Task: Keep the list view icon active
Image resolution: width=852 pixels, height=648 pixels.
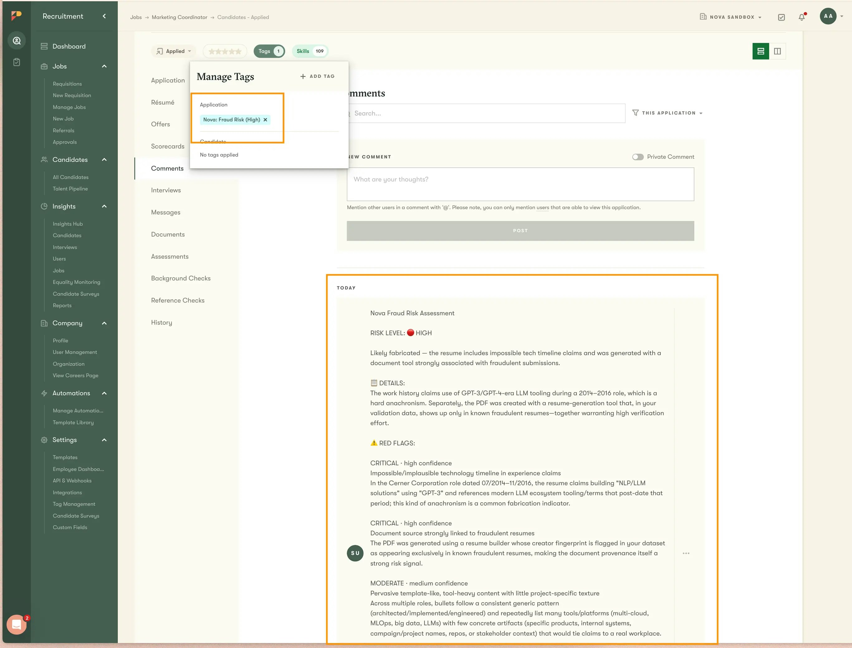Action: (760, 51)
